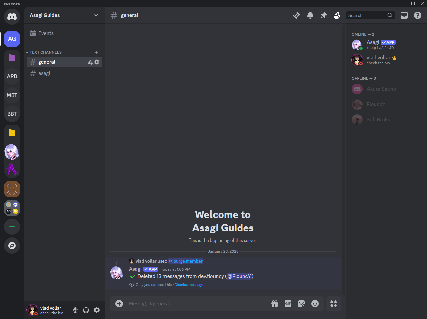Switch to the MBT server
The height and width of the screenshot is (319, 427).
click(x=12, y=95)
